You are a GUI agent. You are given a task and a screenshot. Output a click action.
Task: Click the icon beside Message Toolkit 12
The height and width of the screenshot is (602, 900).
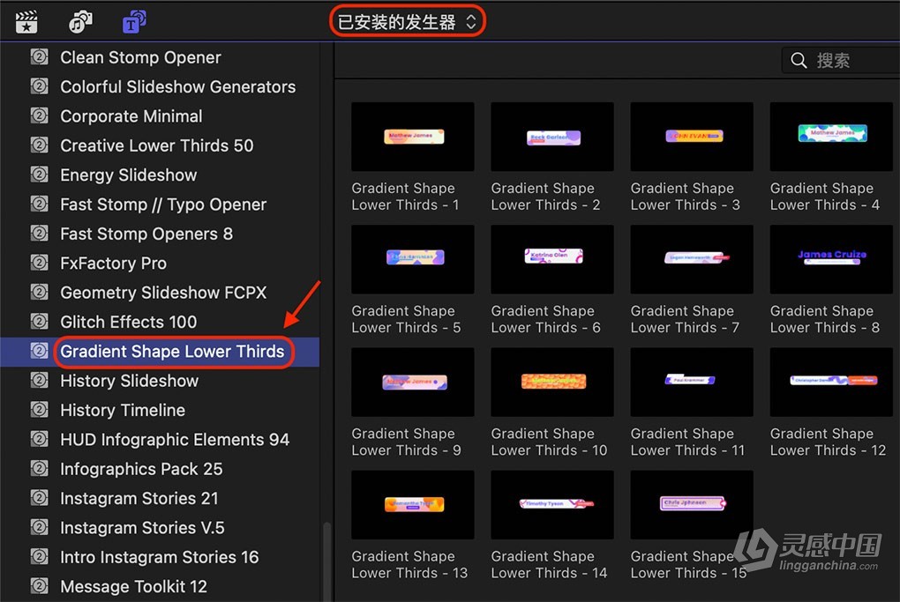(39, 586)
